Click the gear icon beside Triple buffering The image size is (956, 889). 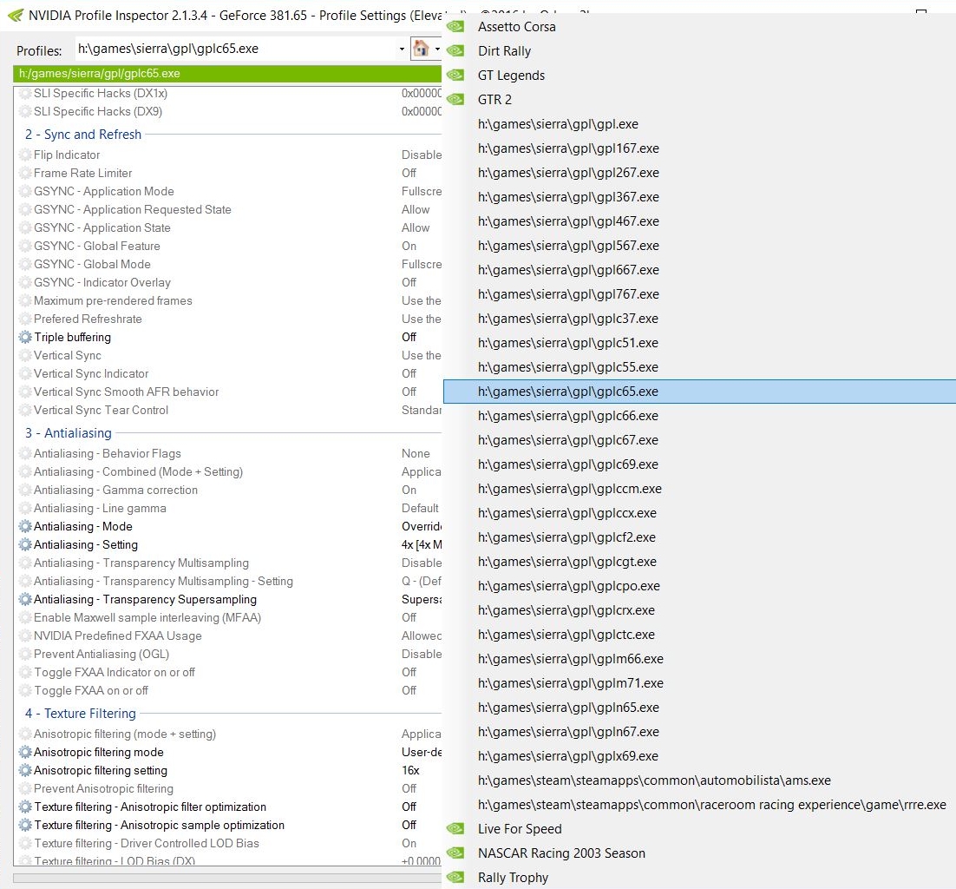click(x=25, y=338)
